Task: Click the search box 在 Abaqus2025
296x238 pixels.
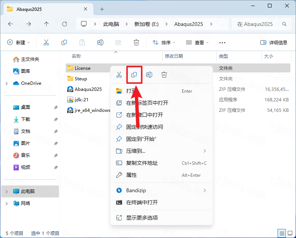Action: [262, 24]
